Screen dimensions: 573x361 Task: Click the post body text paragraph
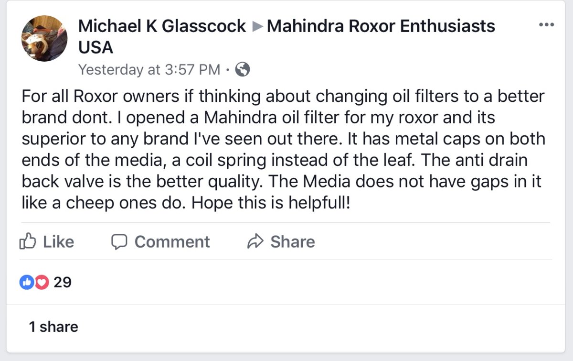[x=283, y=150]
